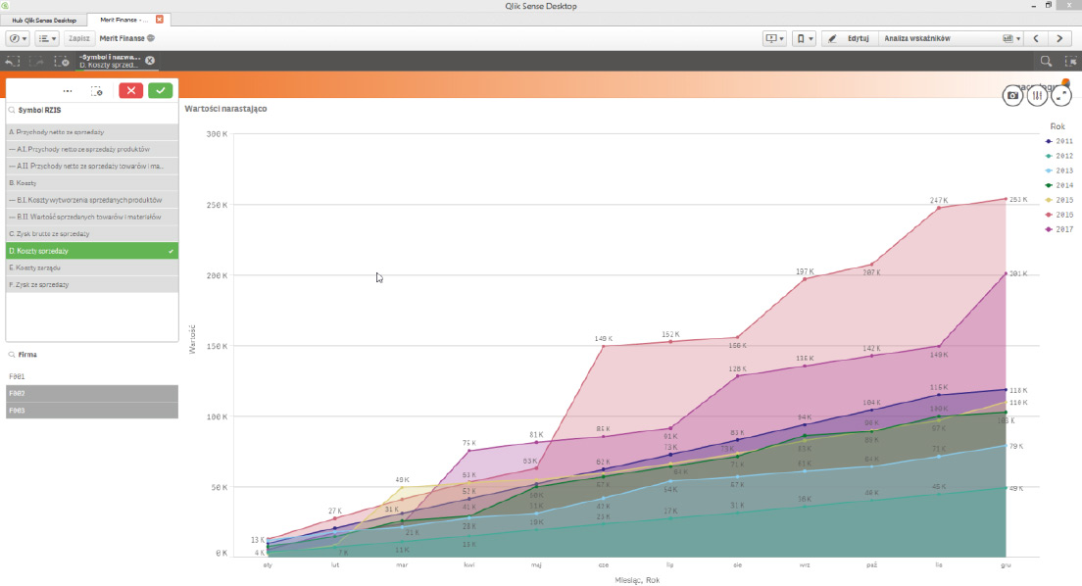This screenshot has height=586, width=1082.
Task: Click the clear all selections icon
Action: (62, 61)
